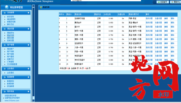The height and width of the screenshot is (103, 181).
Task: Click the play-arrow icon of 通道设置 section
Action: tap(5, 29)
